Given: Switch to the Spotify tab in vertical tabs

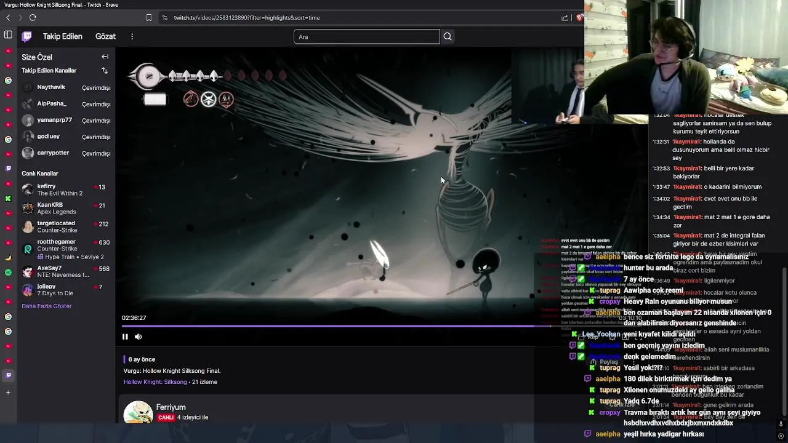Looking at the screenshot, I should [8, 273].
